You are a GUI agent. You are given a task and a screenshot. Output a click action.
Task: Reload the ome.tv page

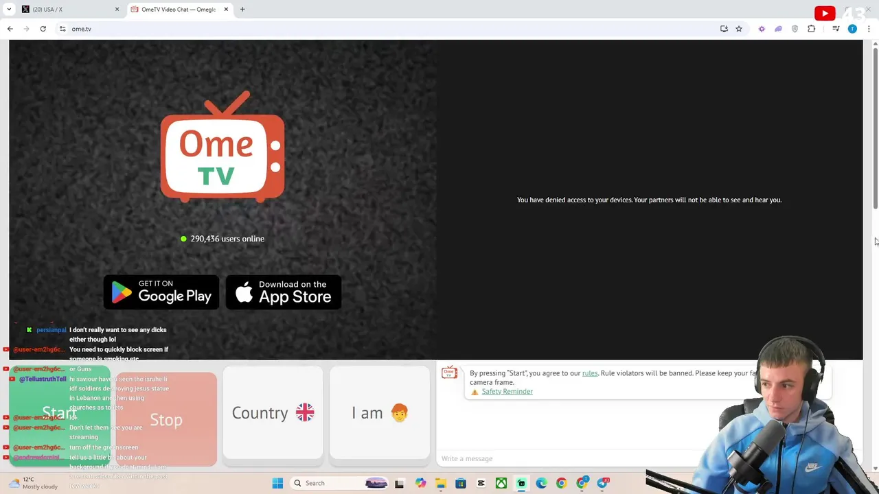point(43,29)
